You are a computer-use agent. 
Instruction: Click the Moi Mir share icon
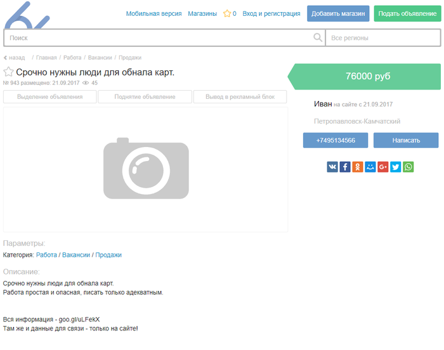pos(370,167)
